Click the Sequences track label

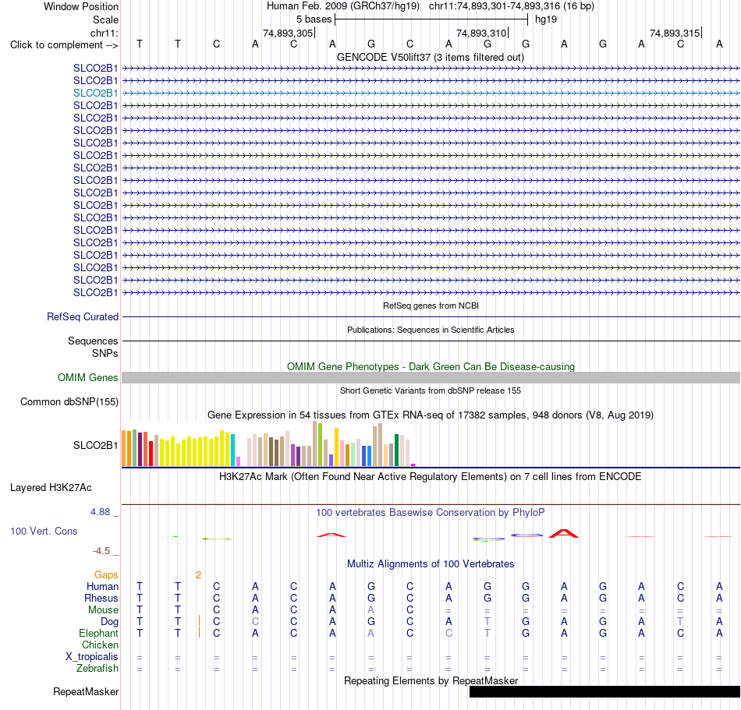(93, 341)
